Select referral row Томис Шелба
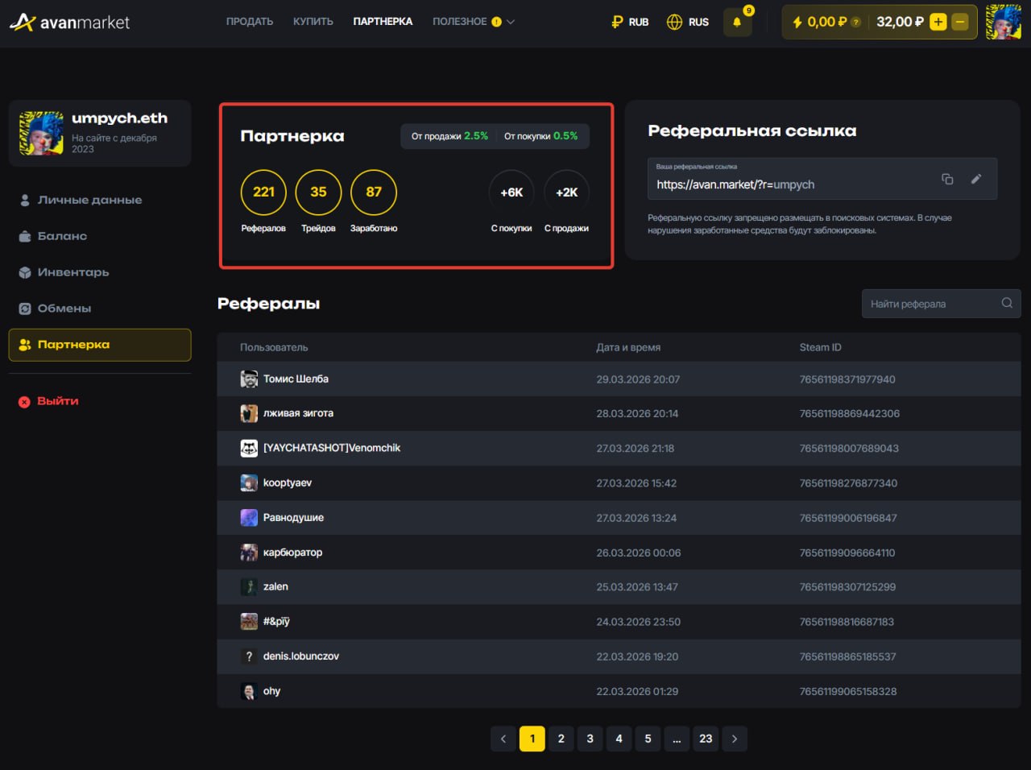The height and width of the screenshot is (770, 1031). 296,379
